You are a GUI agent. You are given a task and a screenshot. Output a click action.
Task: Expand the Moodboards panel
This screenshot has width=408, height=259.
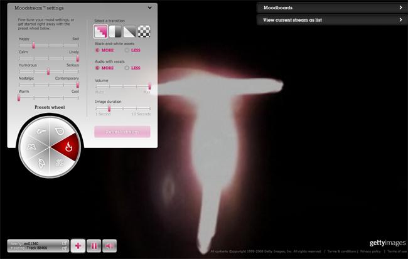332,8
